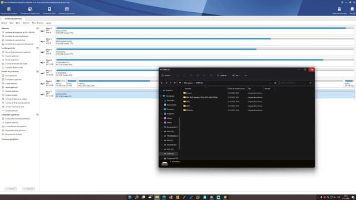Open the Disco menu in MiniTool
The height and width of the screenshot is (200, 356).
(18, 23)
